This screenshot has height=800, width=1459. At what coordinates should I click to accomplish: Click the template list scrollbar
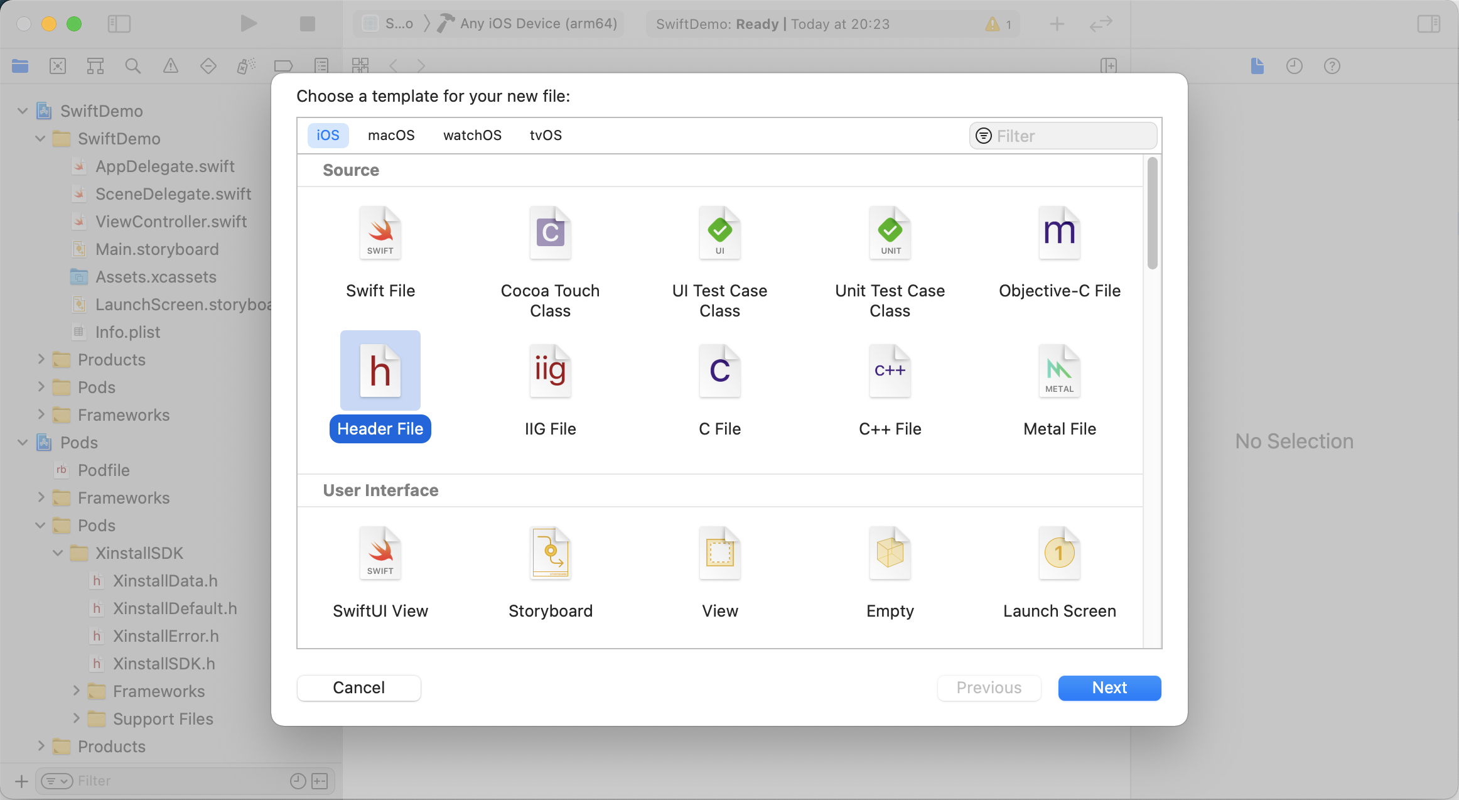point(1152,214)
